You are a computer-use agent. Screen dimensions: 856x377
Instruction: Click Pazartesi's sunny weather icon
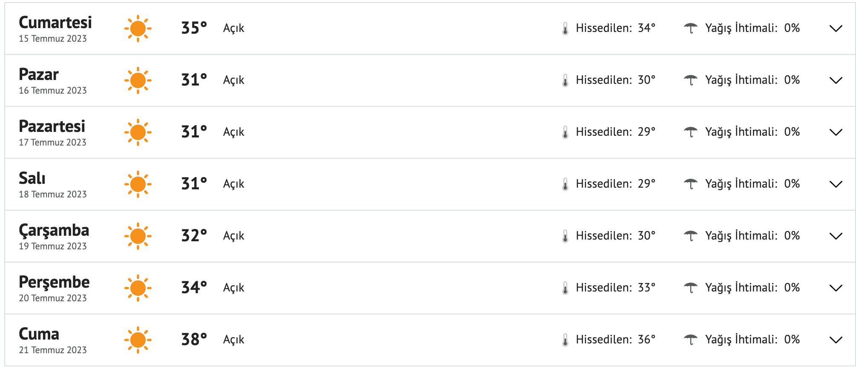pyautogui.click(x=138, y=132)
